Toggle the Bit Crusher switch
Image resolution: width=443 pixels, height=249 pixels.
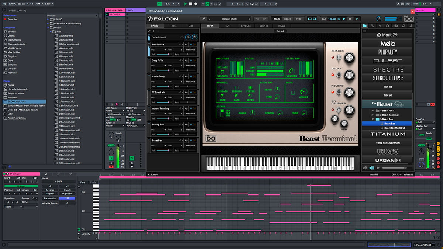tap(338, 110)
